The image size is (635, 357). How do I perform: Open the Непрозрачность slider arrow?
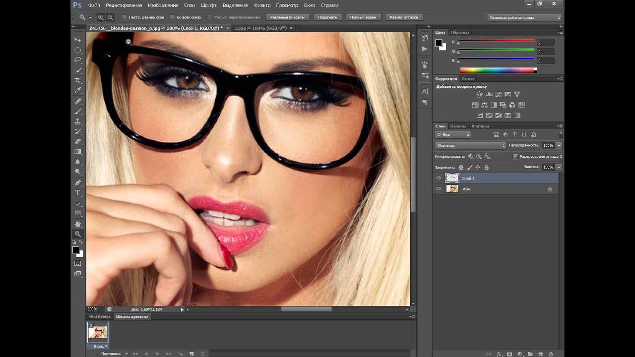[x=559, y=145]
